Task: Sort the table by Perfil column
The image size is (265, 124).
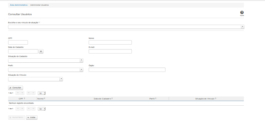Action: tap(153, 99)
